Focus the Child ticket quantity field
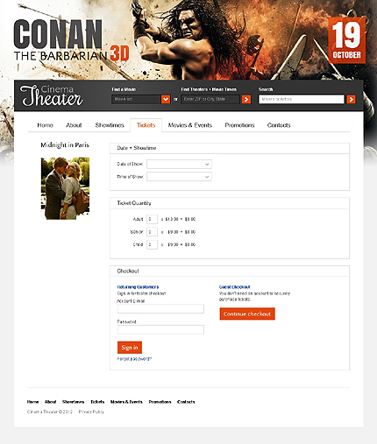The width and height of the screenshot is (377, 444). tap(152, 244)
